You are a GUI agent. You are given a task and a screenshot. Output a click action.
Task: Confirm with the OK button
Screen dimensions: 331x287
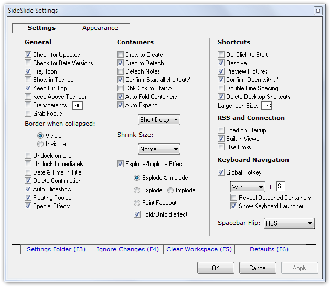[216, 268]
